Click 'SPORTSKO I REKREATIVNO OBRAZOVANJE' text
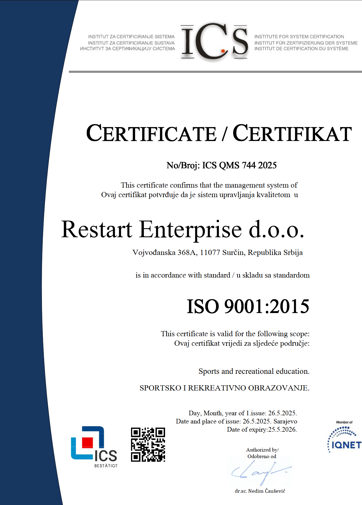This screenshot has height=505, width=362. point(224,388)
